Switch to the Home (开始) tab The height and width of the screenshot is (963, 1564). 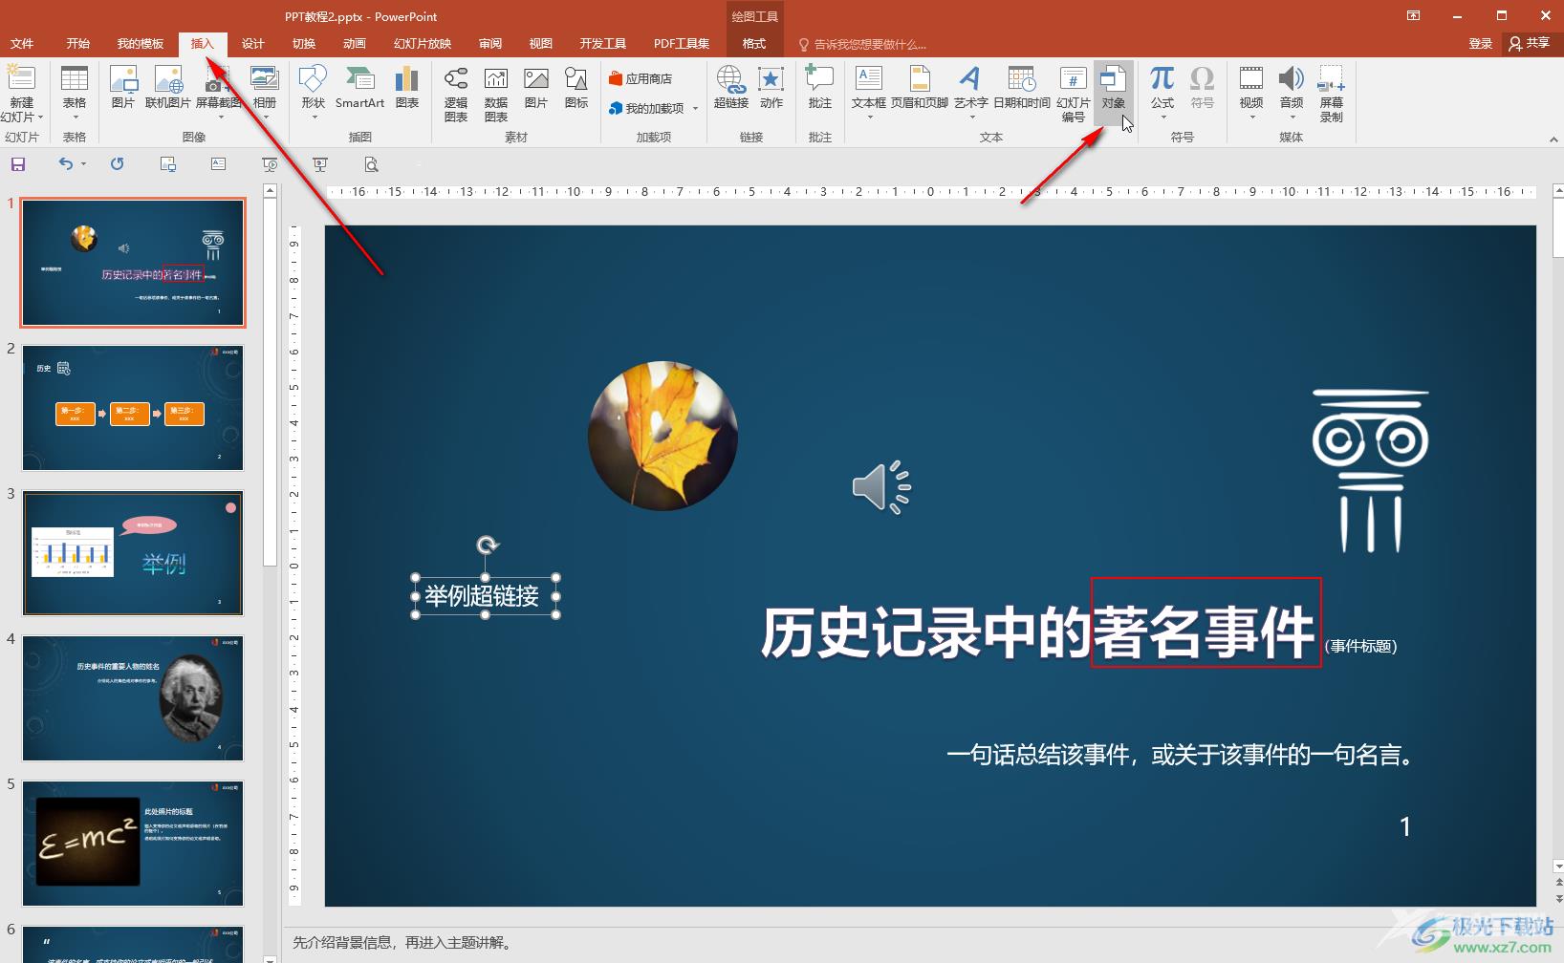78,44
